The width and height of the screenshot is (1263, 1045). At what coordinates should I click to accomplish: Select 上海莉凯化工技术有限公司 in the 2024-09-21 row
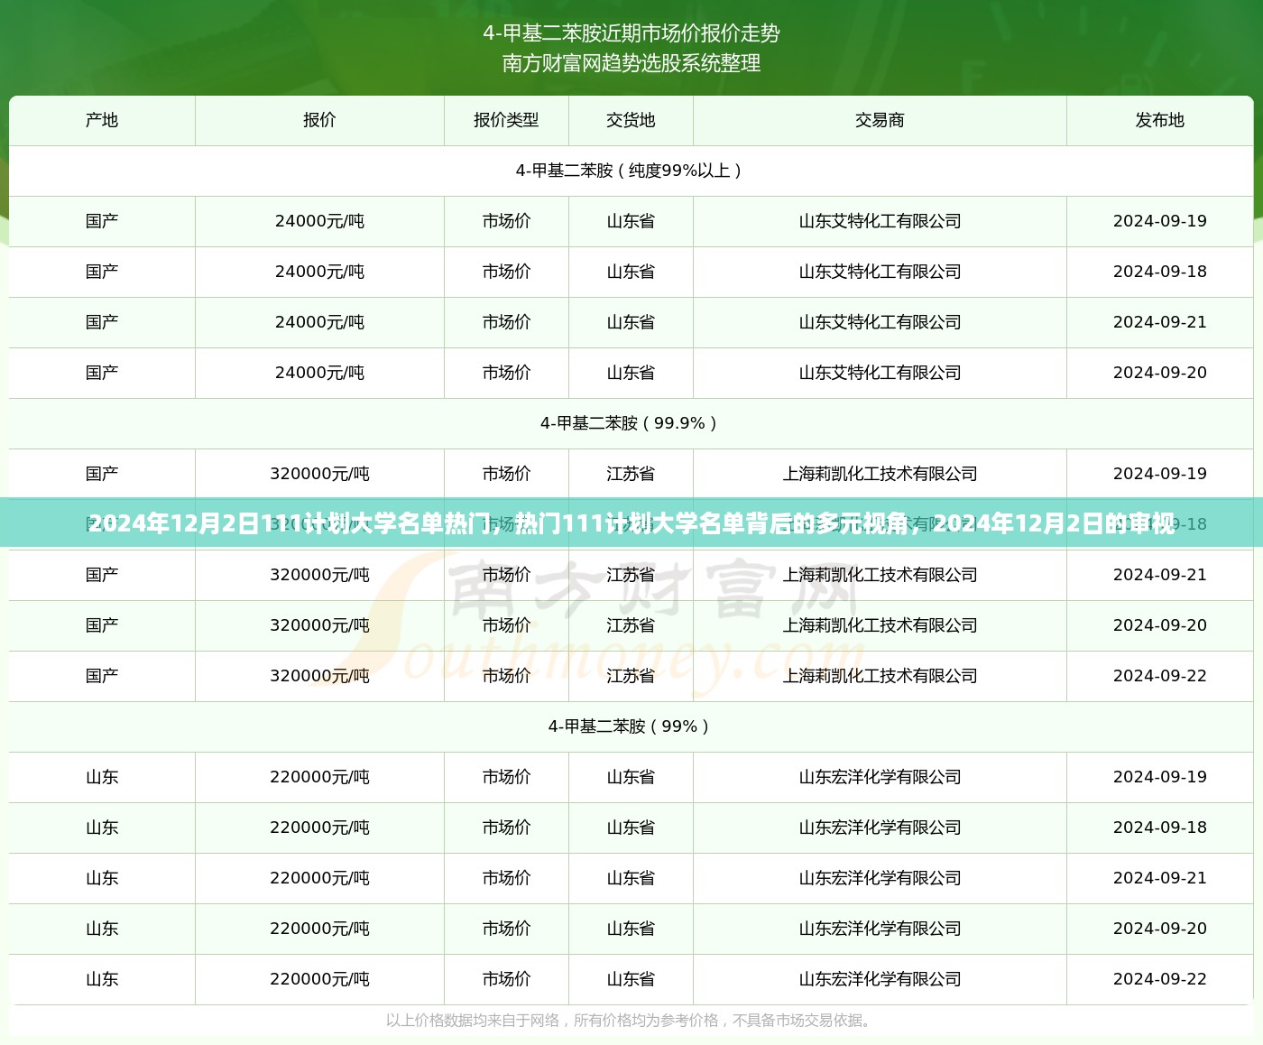click(880, 575)
